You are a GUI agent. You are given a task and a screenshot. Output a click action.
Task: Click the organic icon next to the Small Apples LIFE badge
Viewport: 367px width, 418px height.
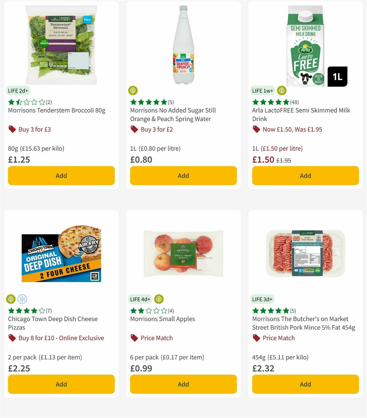click(x=158, y=299)
